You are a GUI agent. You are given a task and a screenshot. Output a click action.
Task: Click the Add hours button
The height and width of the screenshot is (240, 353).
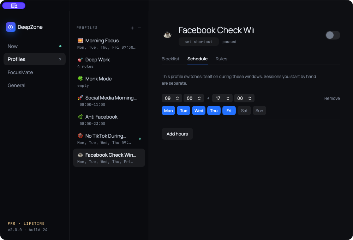[177, 134]
